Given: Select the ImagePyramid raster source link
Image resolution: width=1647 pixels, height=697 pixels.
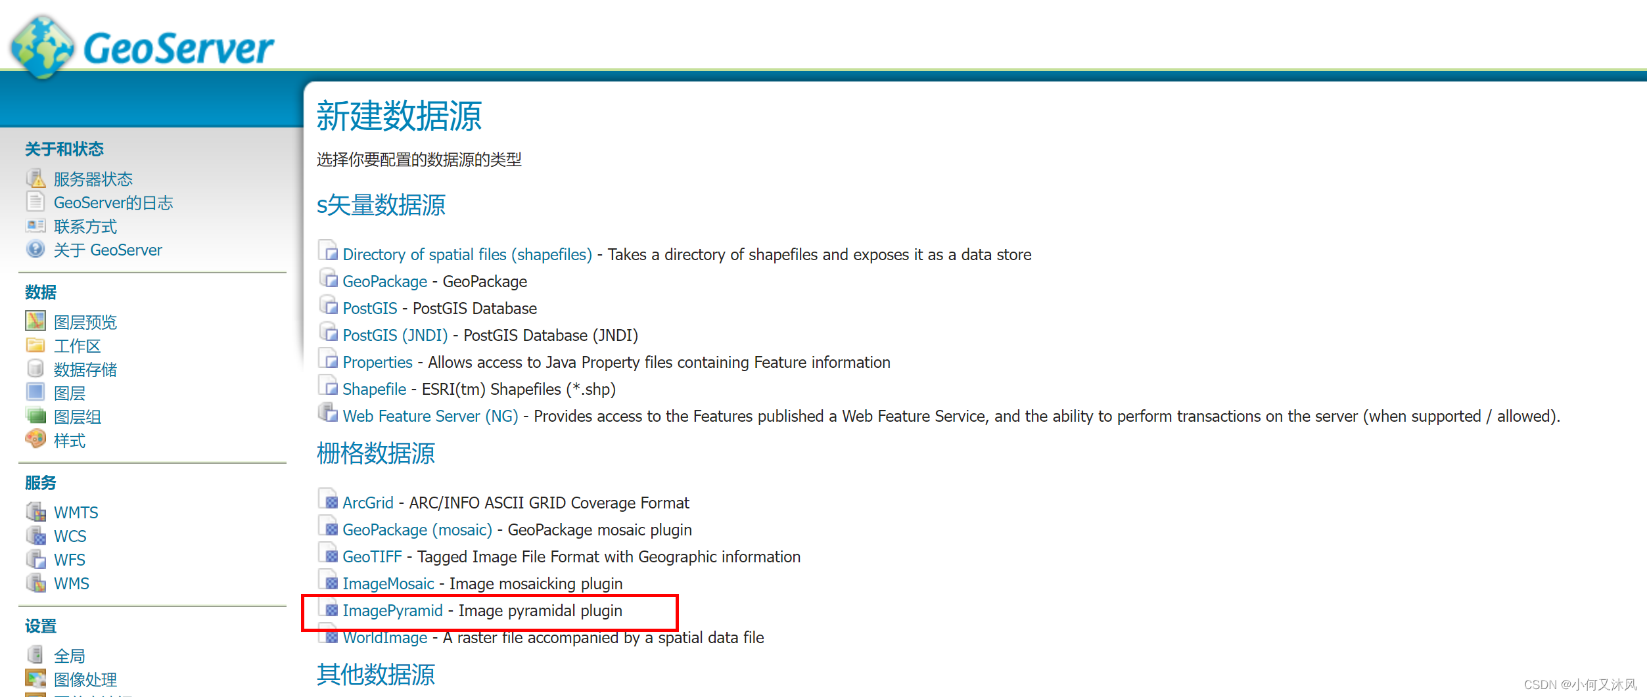Looking at the screenshot, I should point(392,611).
